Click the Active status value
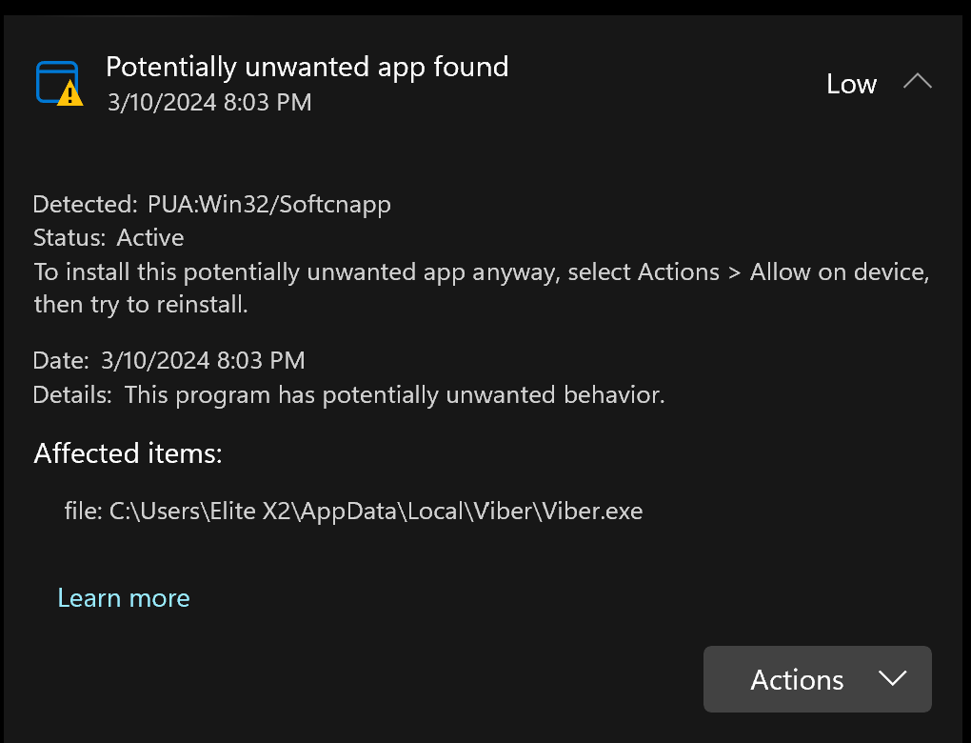Viewport: 971px width, 743px height. click(x=150, y=237)
